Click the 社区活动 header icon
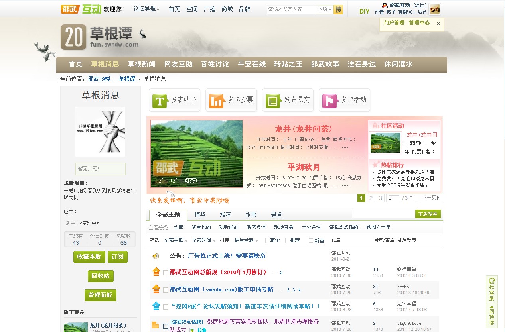 [375, 125]
